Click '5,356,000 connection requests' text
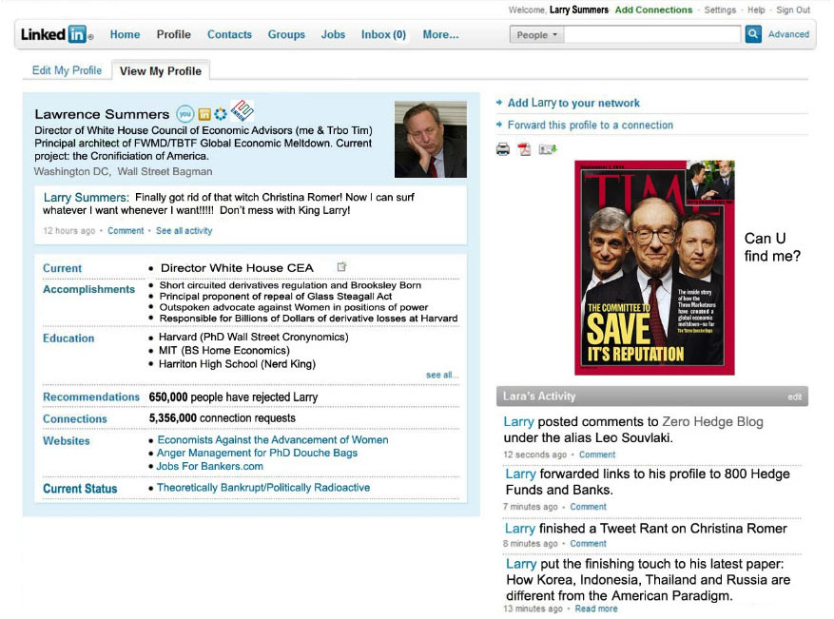Image resolution: width=834 pixels, height=619 pixels. [x=222, y=418]
